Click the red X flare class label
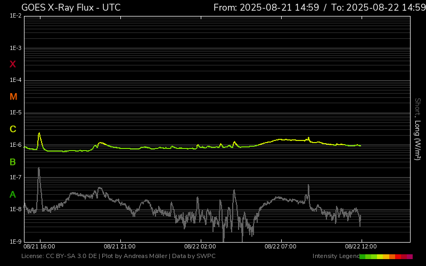This screenshot has width=426, height=266. coord(13,64)
